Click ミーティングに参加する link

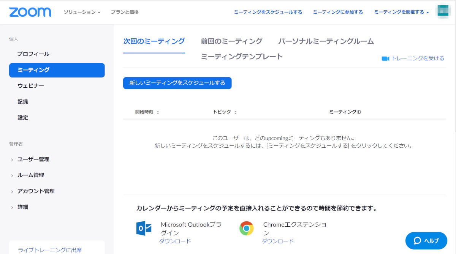338,12
